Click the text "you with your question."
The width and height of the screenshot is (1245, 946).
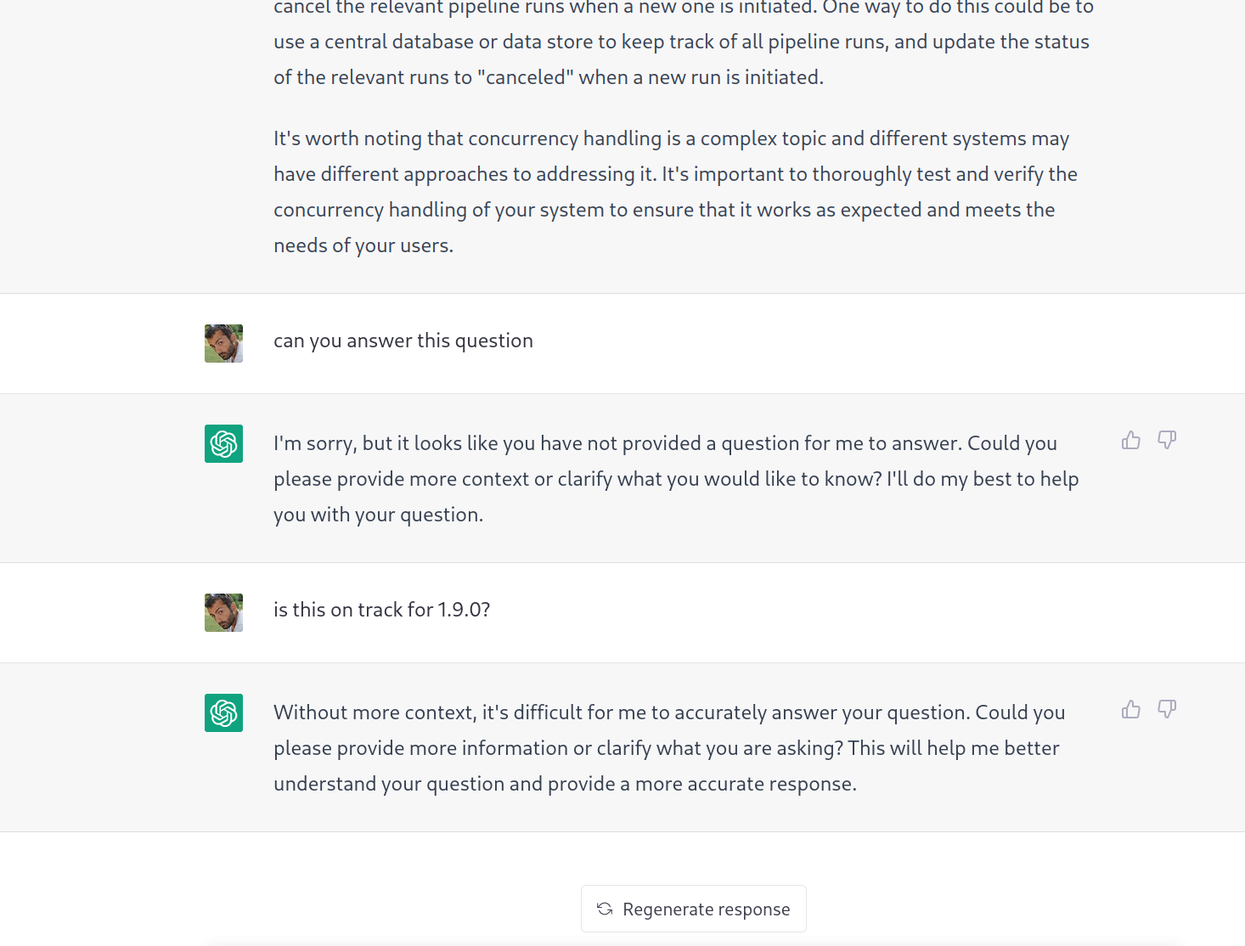pyautogui.click(x=378, y=515)
